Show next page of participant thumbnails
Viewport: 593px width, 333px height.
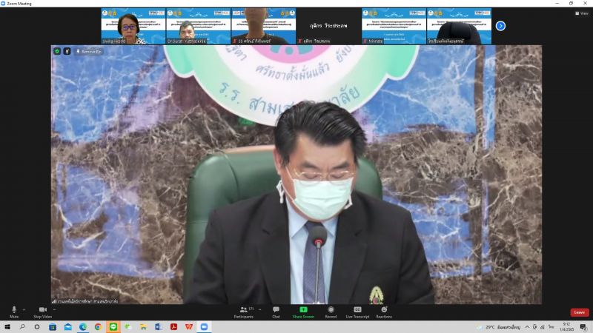pyautogui.click(x=500, y=26)
